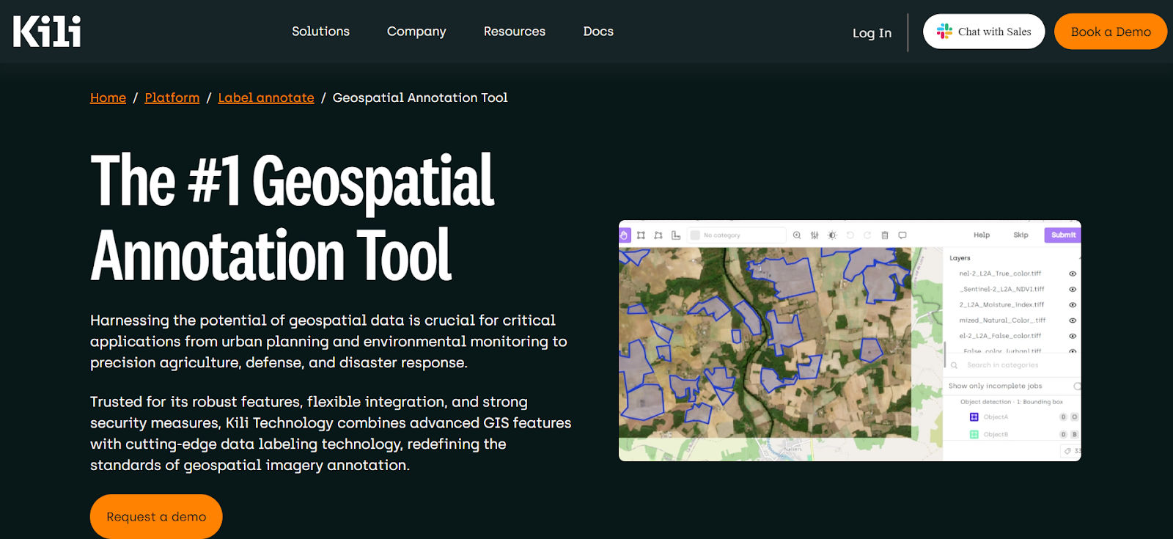Click the satellite farmland image canvas
The width and height of the screenshot is (1173, 539).
[x=765, y=342]
